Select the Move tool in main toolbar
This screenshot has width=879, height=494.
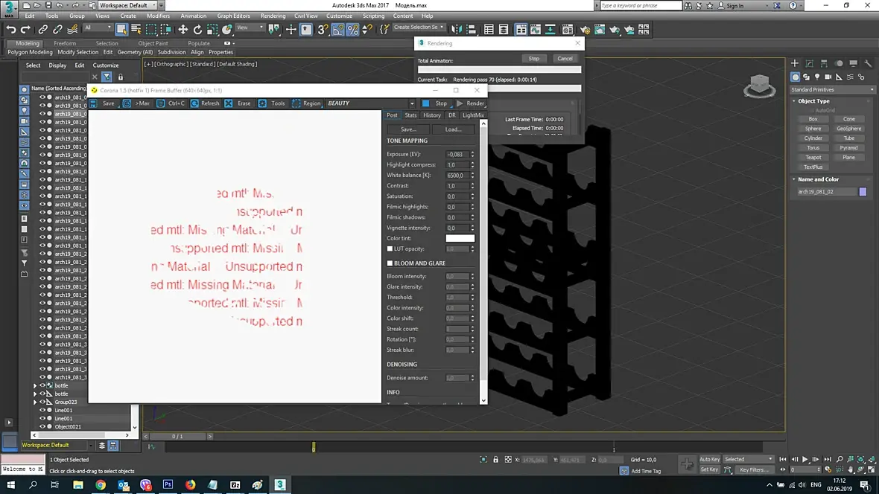(x=183, y=30)
